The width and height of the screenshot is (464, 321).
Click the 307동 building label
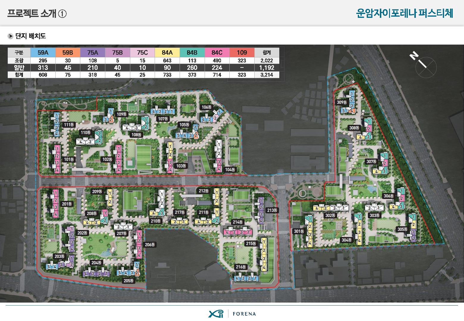click(371, 161)
